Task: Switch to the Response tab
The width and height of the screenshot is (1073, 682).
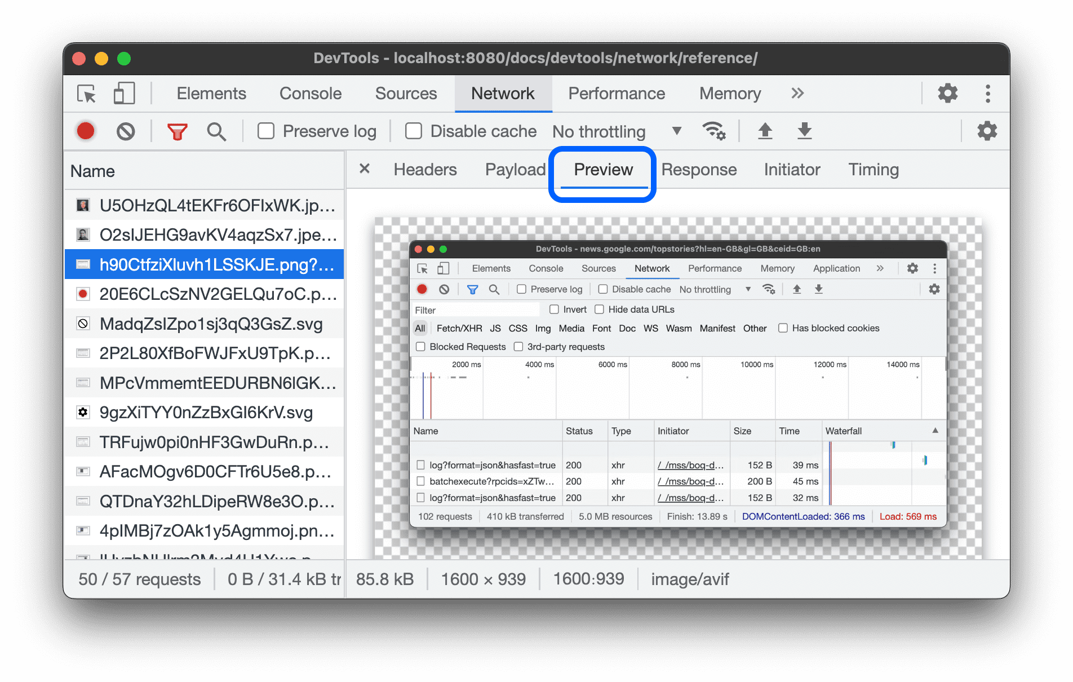Action: [x=699, y=169]
